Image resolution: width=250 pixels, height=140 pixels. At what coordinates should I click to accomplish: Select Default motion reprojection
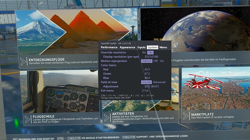click(147, 61)
